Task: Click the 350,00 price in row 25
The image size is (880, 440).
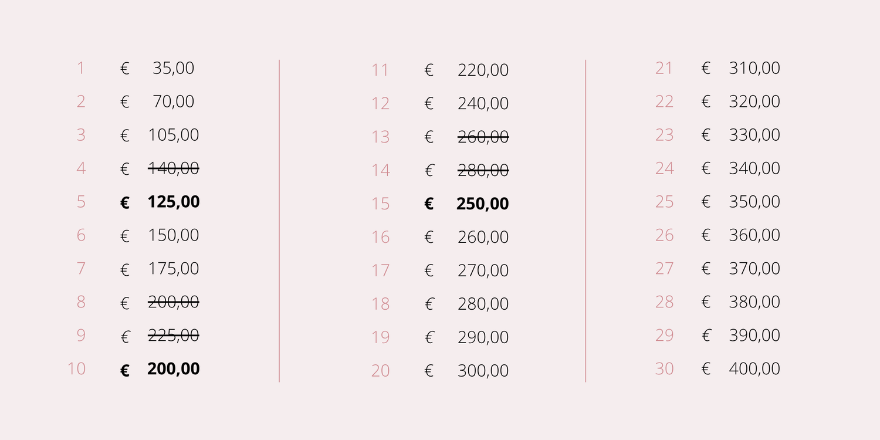Action: (754, 202)
